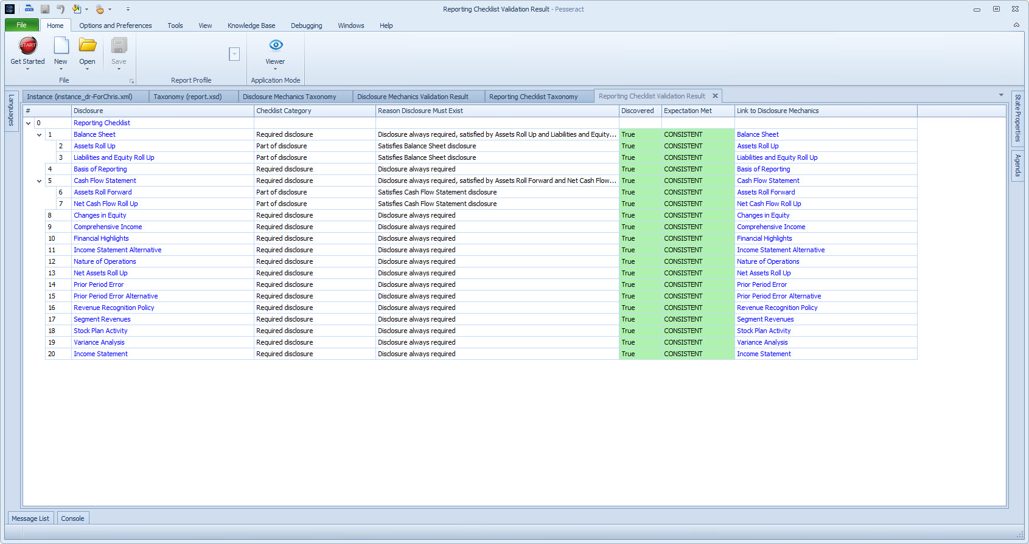
Task: Open the Disclosure Mechanics Taxonomy tab
Action: coord(296,97)
